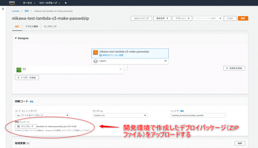Image resolution: width=258 pixels, height=148 pixels.
Task: Click the アップロード button
Action: 26,126
